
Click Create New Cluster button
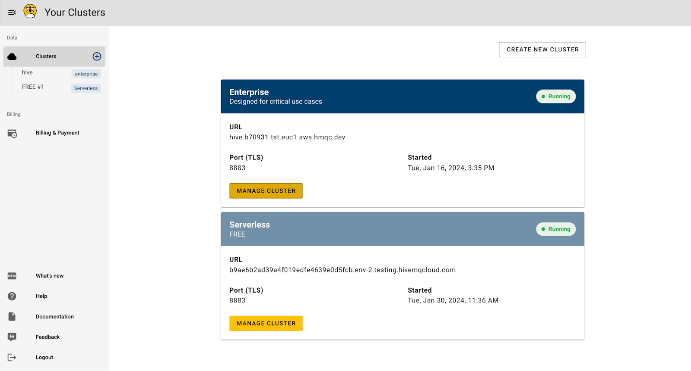pos(542,50)
